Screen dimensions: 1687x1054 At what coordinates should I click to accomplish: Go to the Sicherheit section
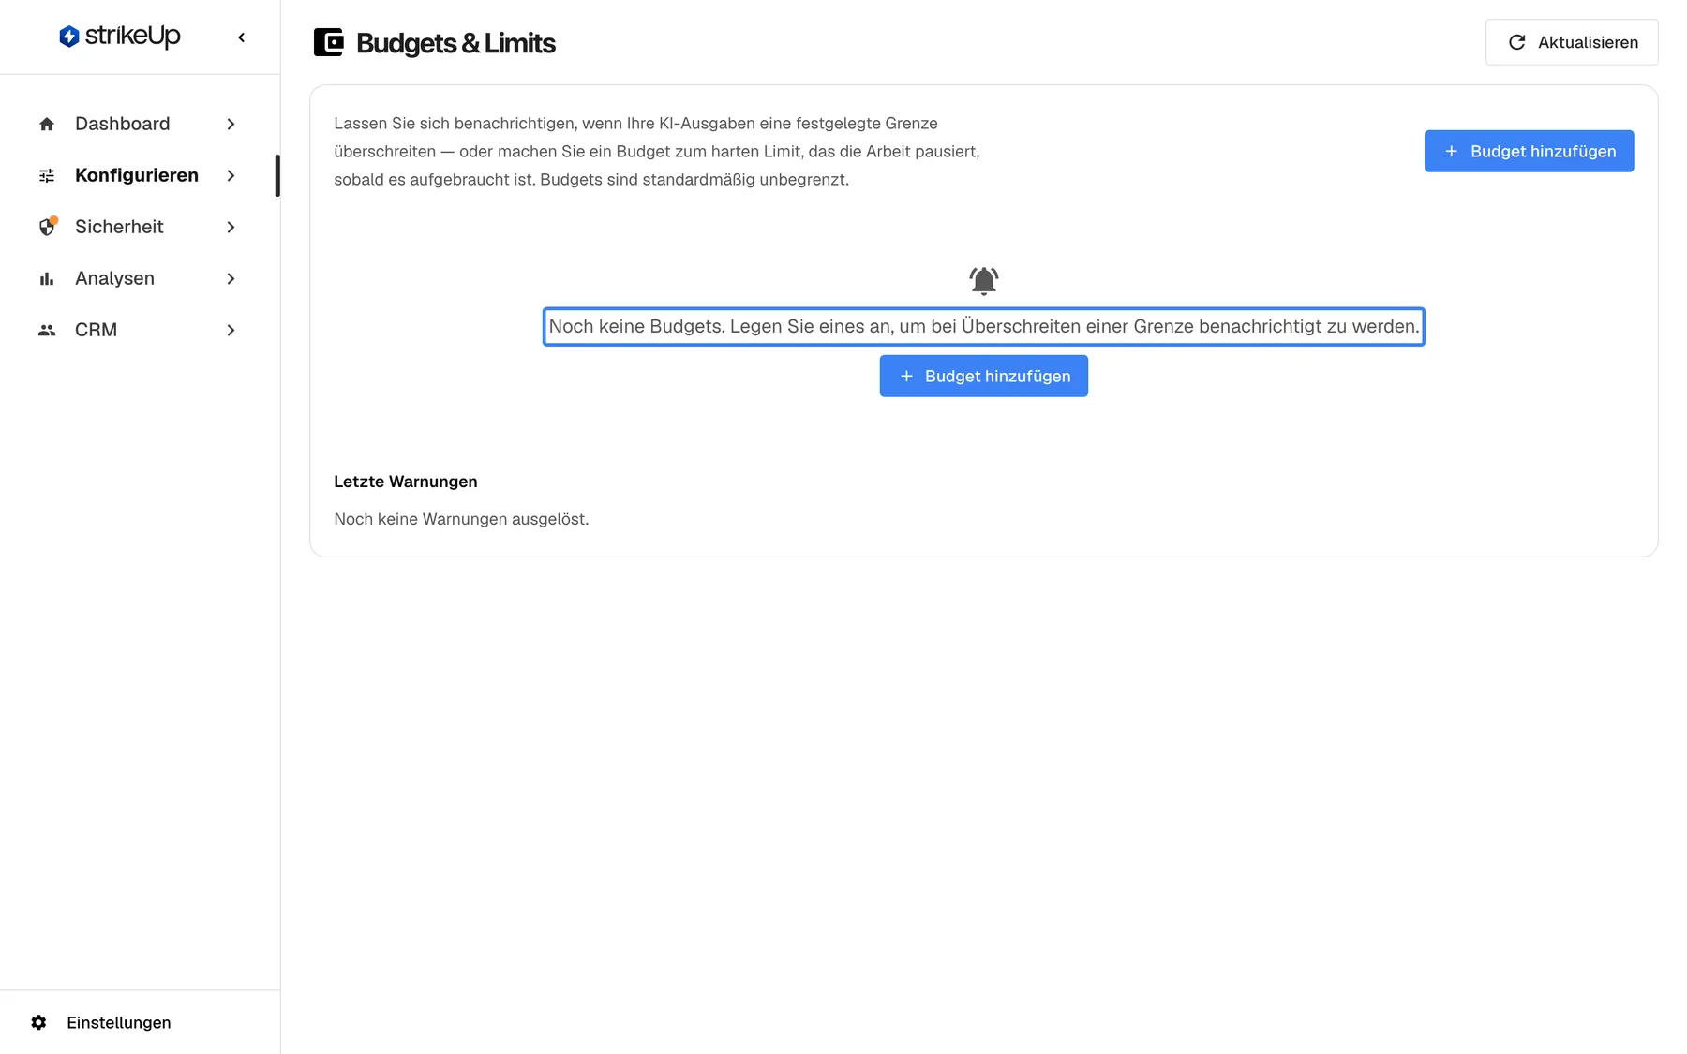138,227
